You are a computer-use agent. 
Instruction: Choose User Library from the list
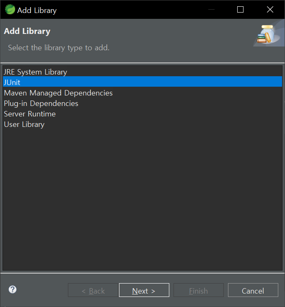24,124
